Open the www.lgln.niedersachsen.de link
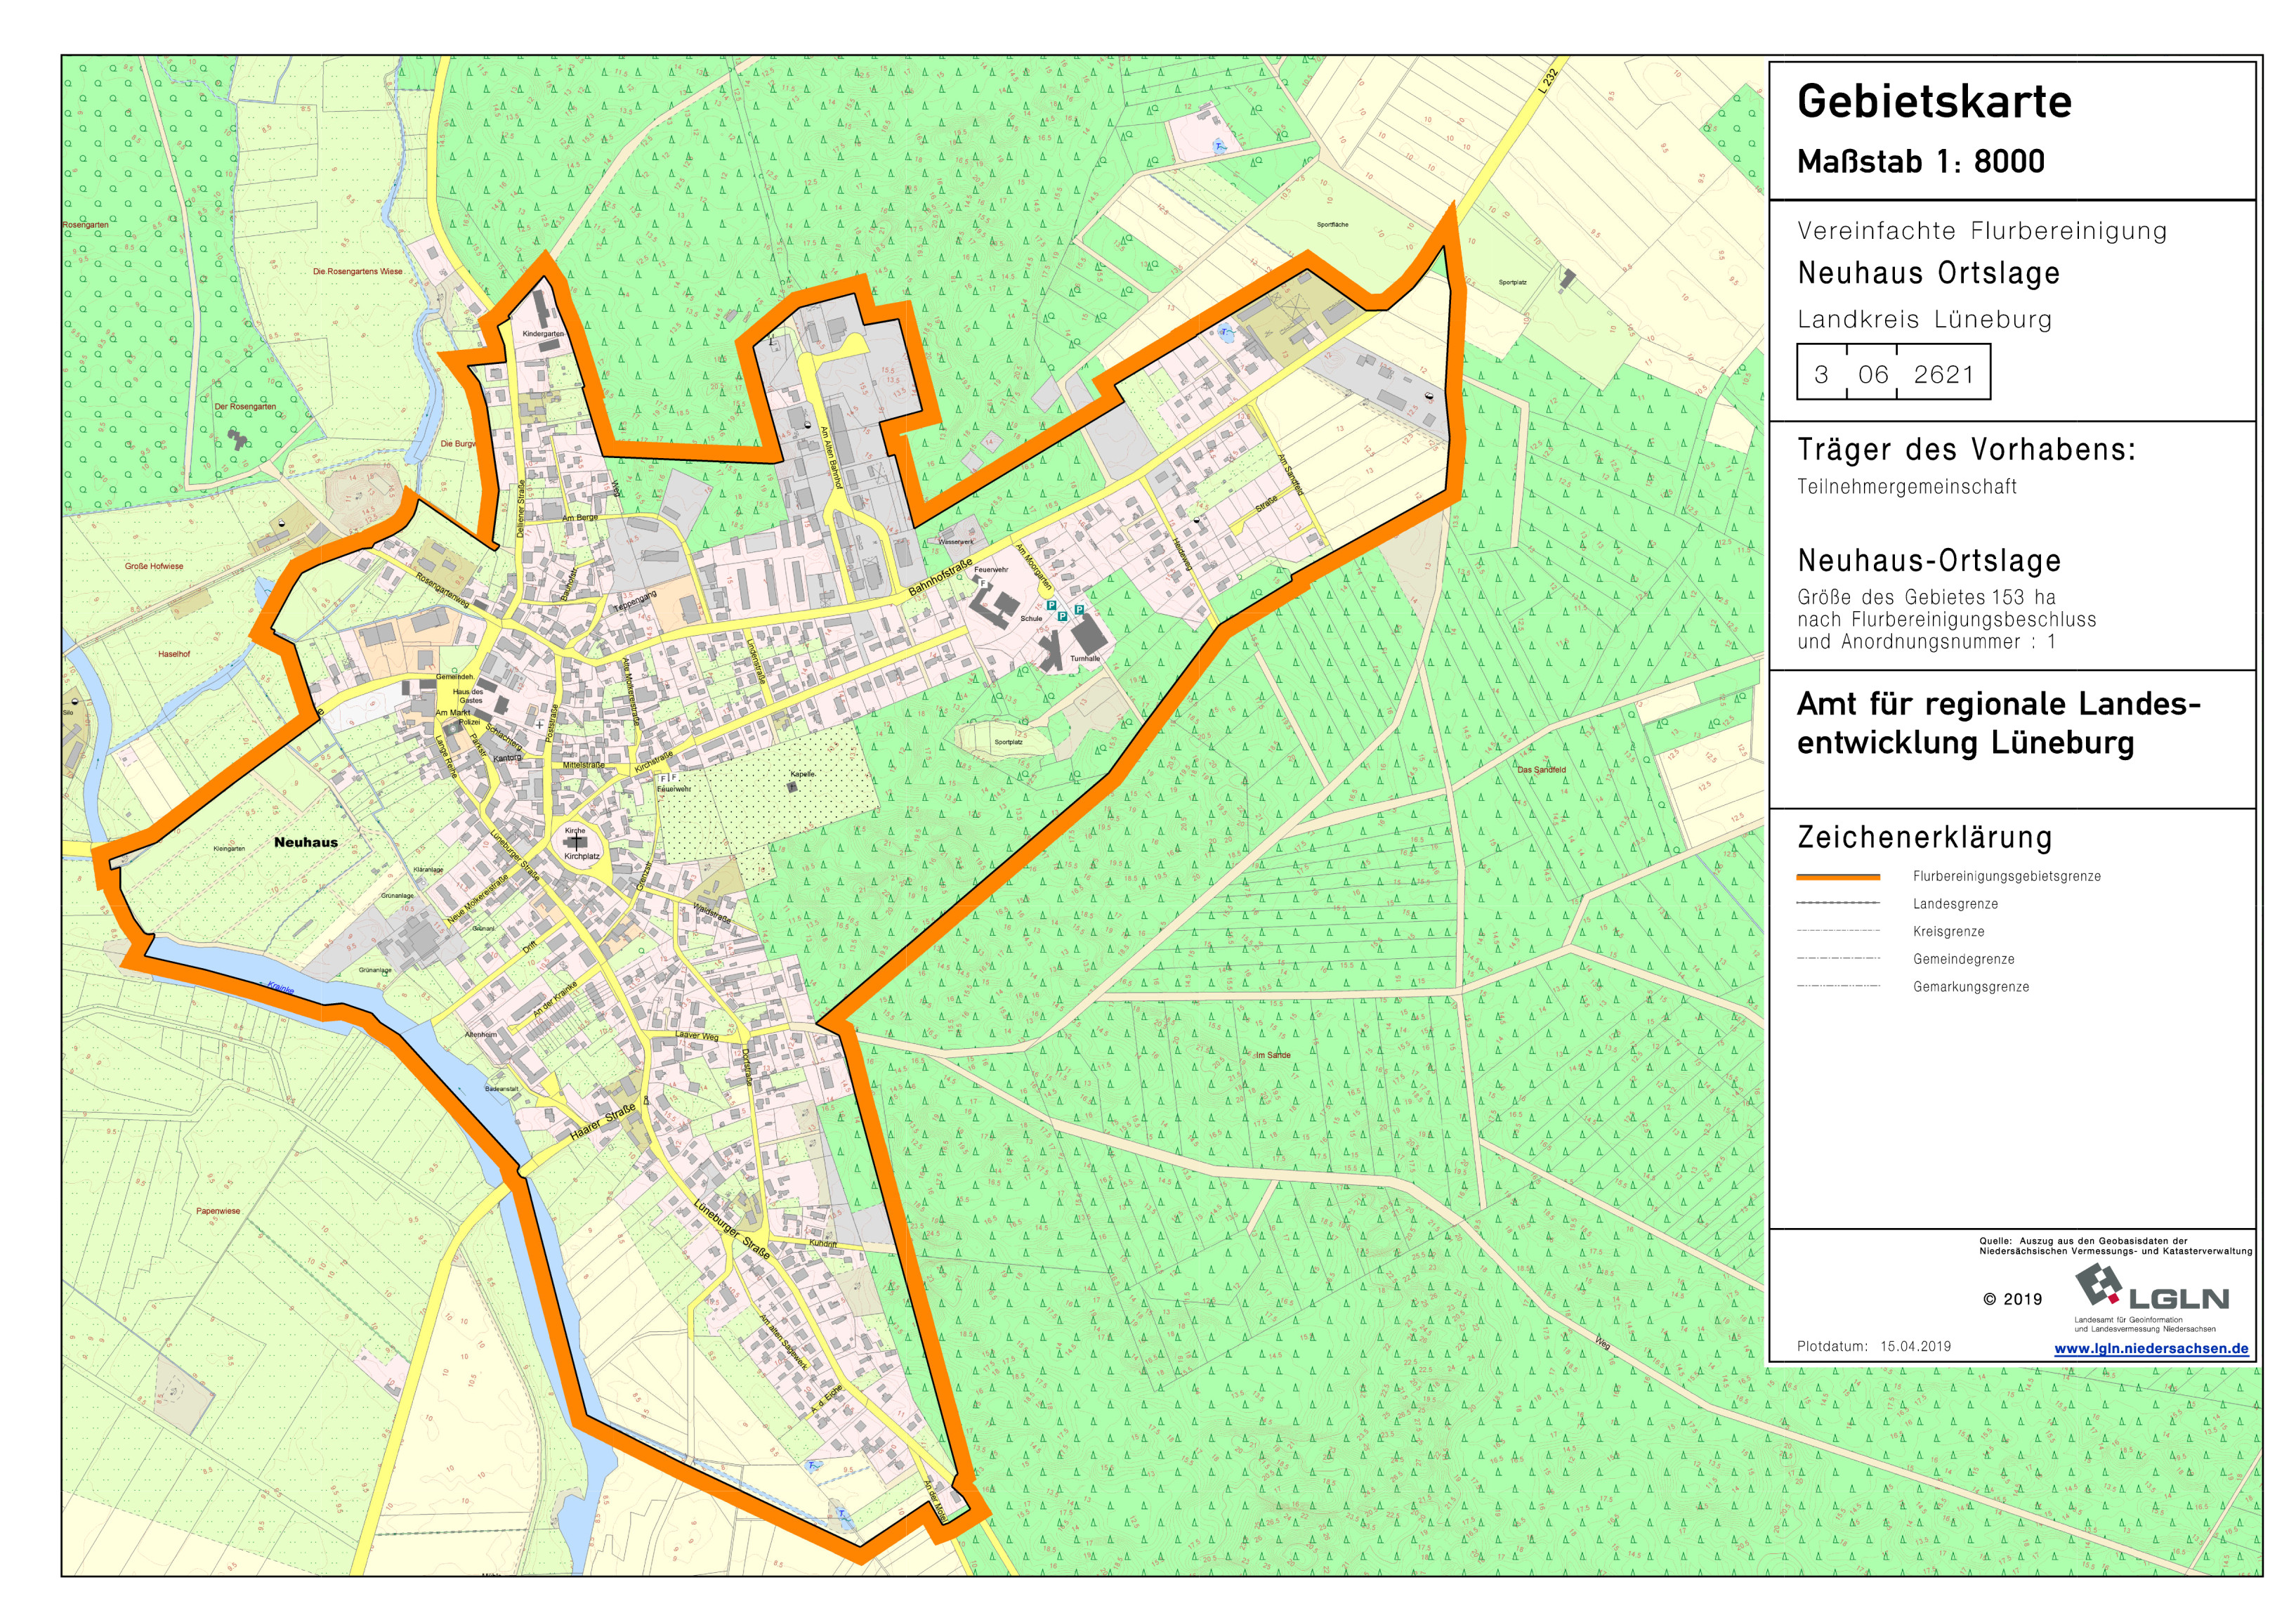The height and width of the screenshot is (1613, 2296). (x=2151, y=1348)
